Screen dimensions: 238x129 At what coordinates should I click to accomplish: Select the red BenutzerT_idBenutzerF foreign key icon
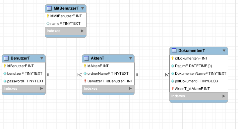point(85,81)
